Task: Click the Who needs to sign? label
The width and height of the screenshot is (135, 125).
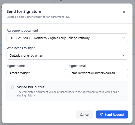Action: 21,48
